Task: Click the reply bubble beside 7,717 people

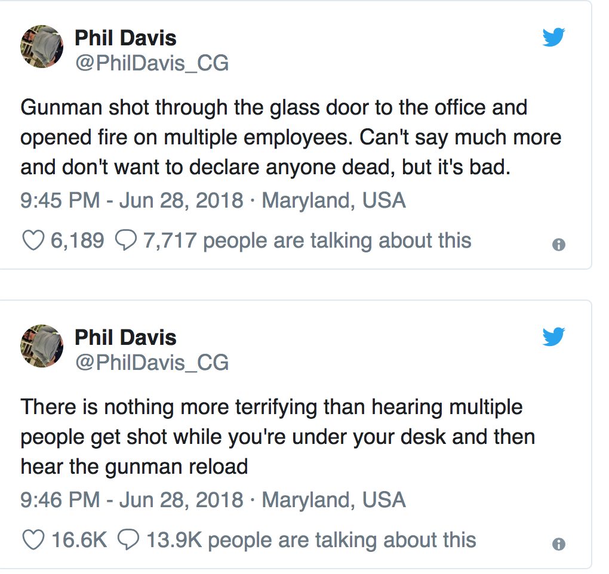Action: (x=125, y=241)
